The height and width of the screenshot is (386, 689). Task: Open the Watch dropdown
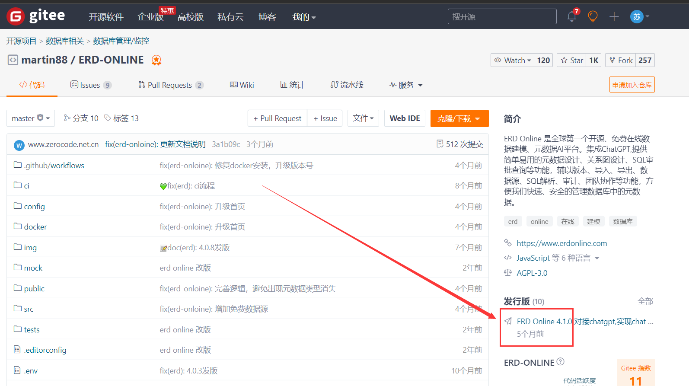click(x=513, y=60)
